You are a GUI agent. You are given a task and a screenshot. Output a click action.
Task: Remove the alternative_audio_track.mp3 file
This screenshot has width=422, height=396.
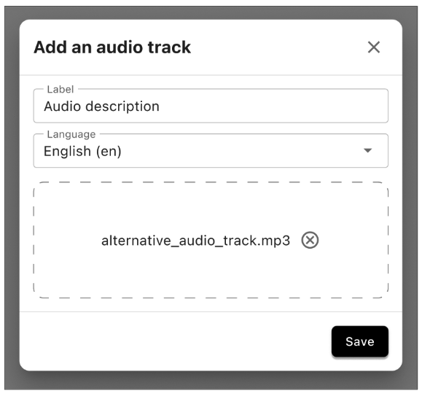point(310,240)
